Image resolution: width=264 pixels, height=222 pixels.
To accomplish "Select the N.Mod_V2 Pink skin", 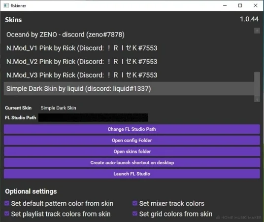I will pyautogui.click(x=129, y=62).
